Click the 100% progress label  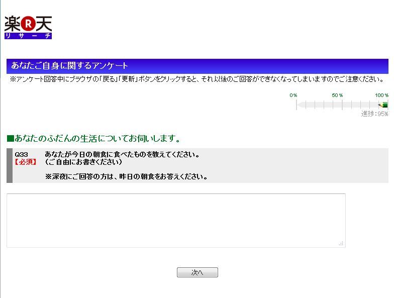381,95
